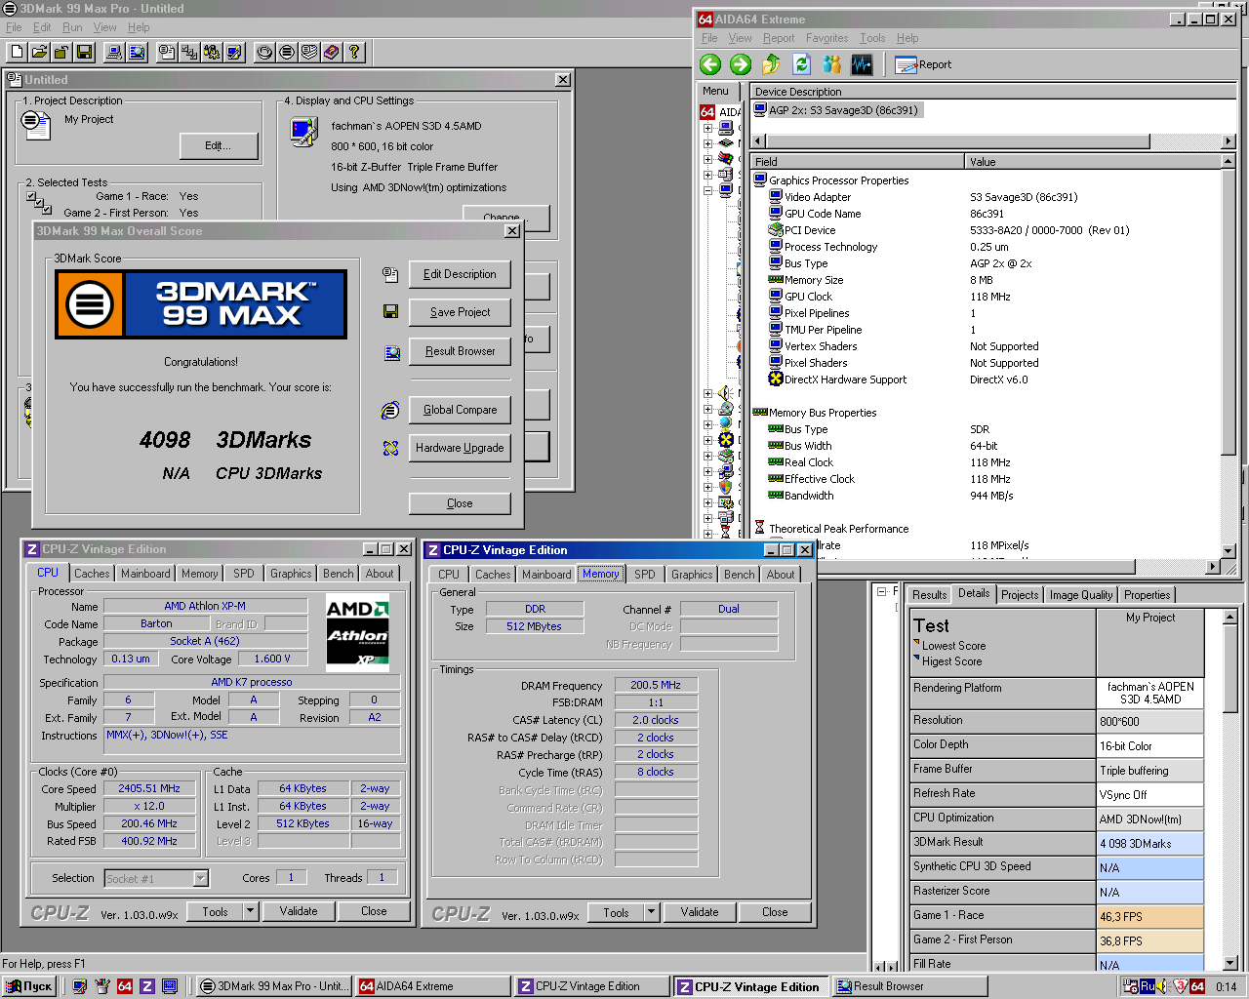Click the 3DMark striped circle logo toolbar icon
The height and width of the screenshot is (999, 1249).
click(x=287, y=52)
